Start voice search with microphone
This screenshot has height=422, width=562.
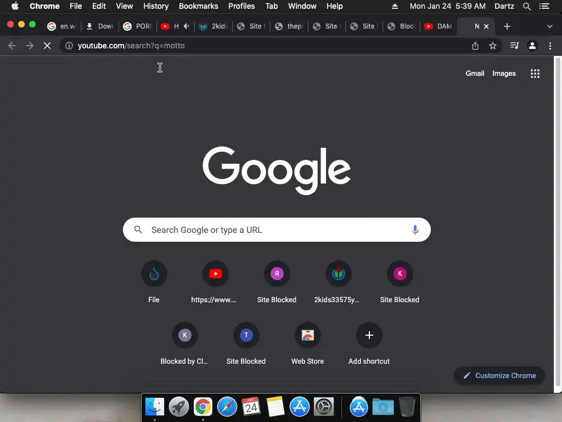click(415, 230)
